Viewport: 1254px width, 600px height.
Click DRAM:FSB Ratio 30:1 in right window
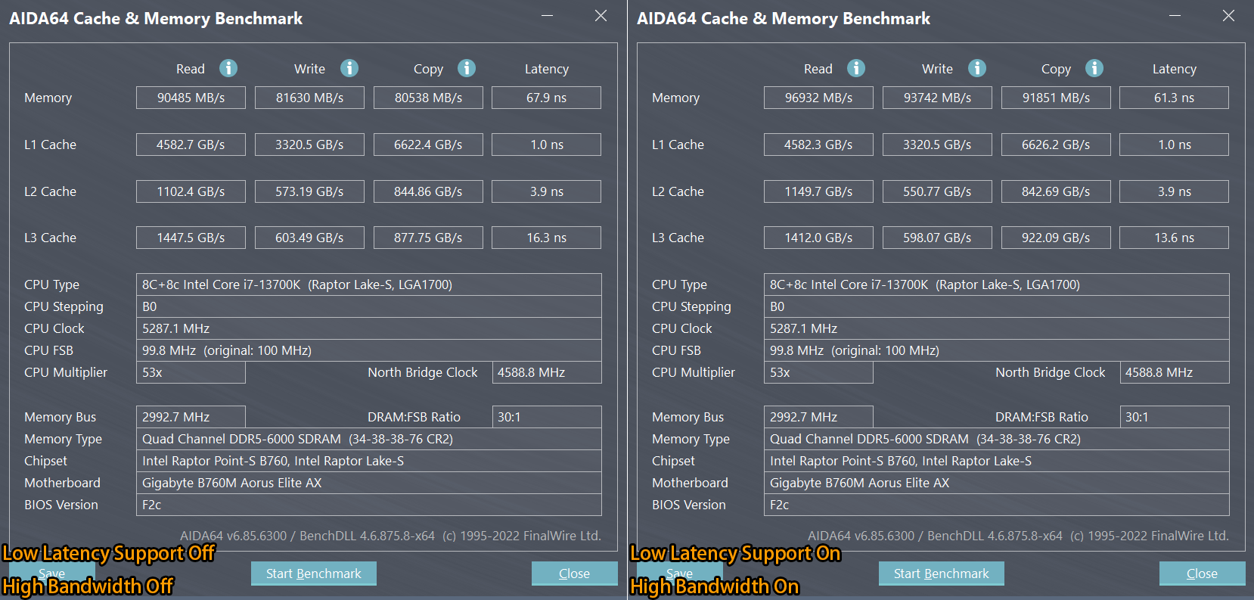coord(1175,417)
